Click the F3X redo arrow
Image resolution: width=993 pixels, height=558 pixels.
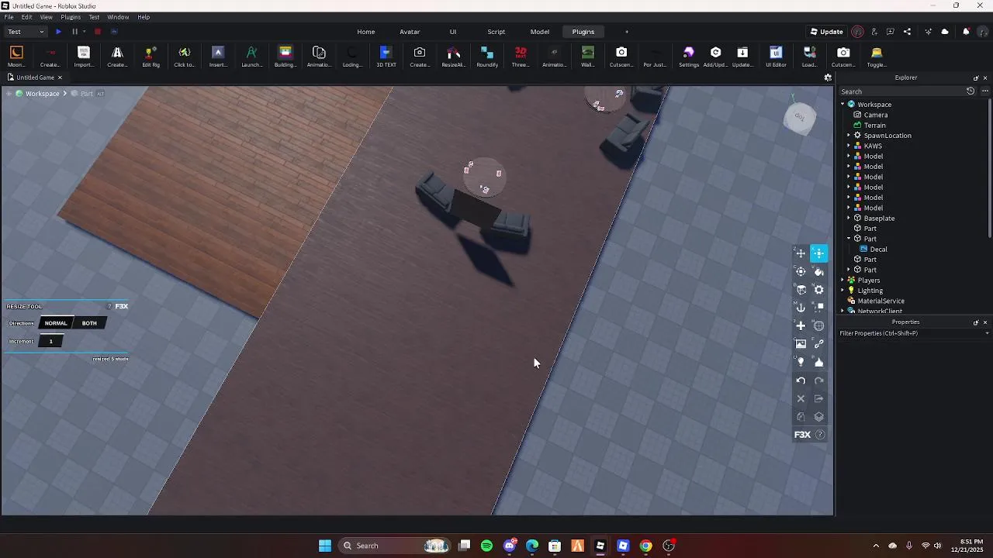(819, 381)
